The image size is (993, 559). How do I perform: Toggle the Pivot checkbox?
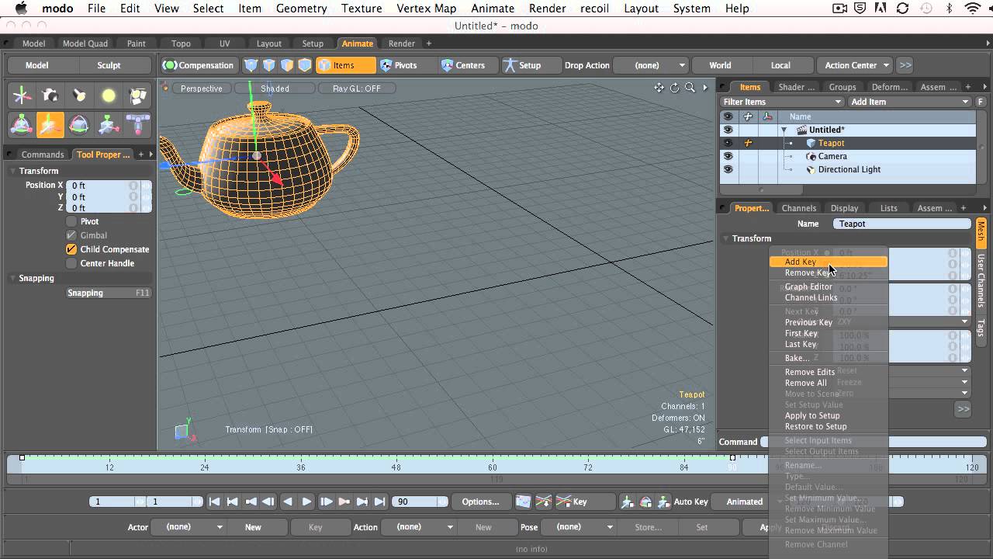click(71, 221)
